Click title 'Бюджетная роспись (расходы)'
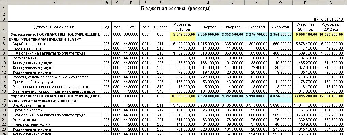 [x=176, y=9]
